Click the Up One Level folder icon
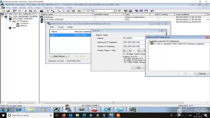 pos(79,11)
